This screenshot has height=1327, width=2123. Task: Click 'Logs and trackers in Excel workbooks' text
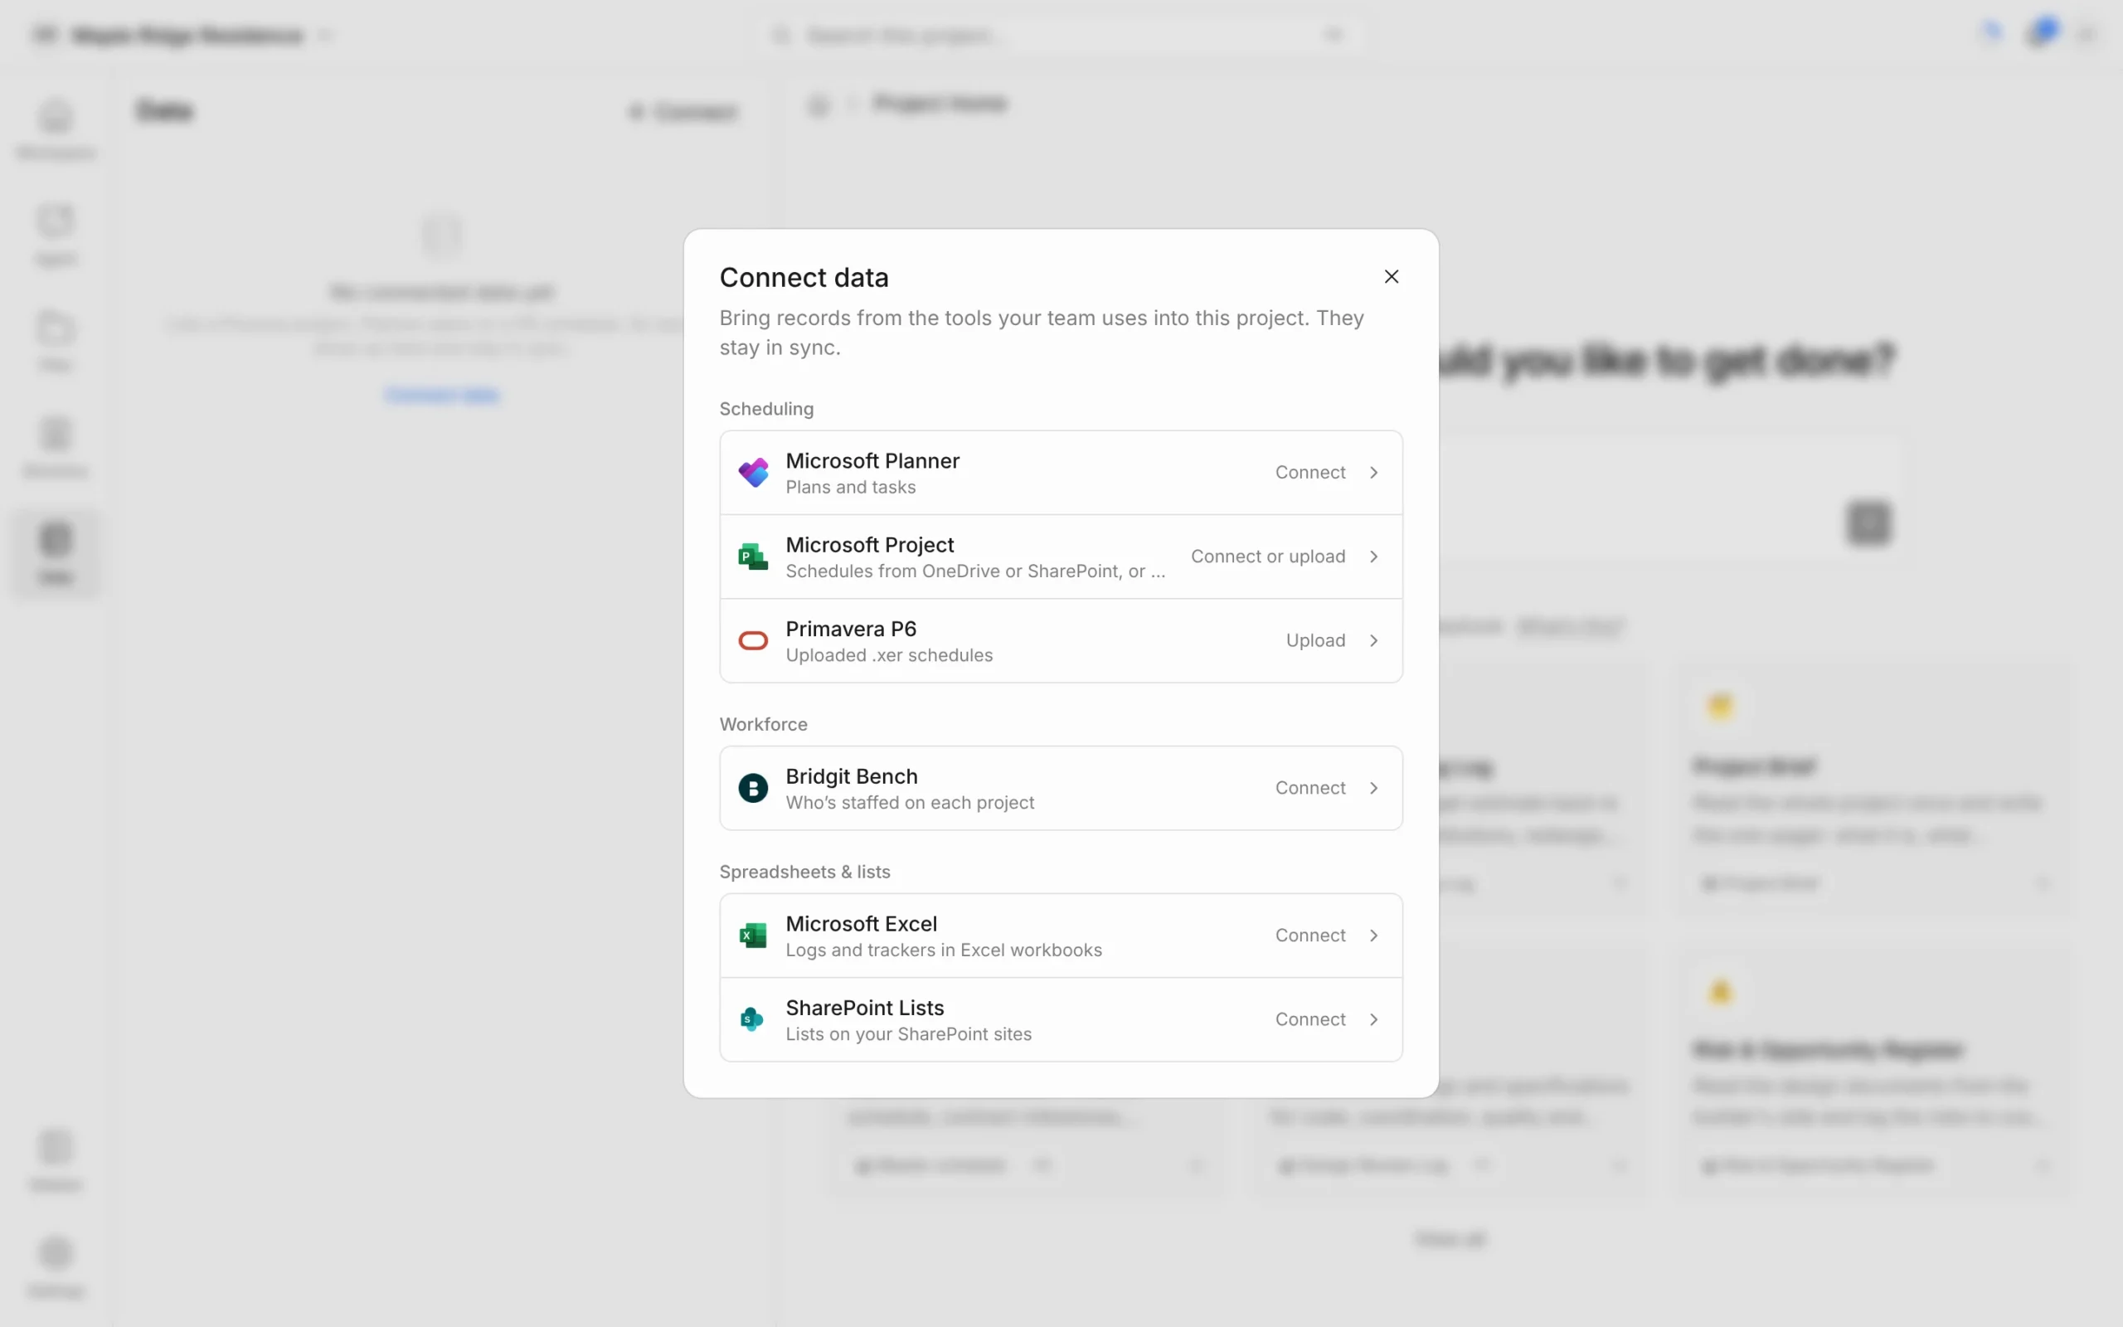943,950
